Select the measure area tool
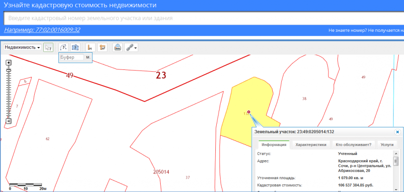The image size is (404, 192). pos(102,48)
